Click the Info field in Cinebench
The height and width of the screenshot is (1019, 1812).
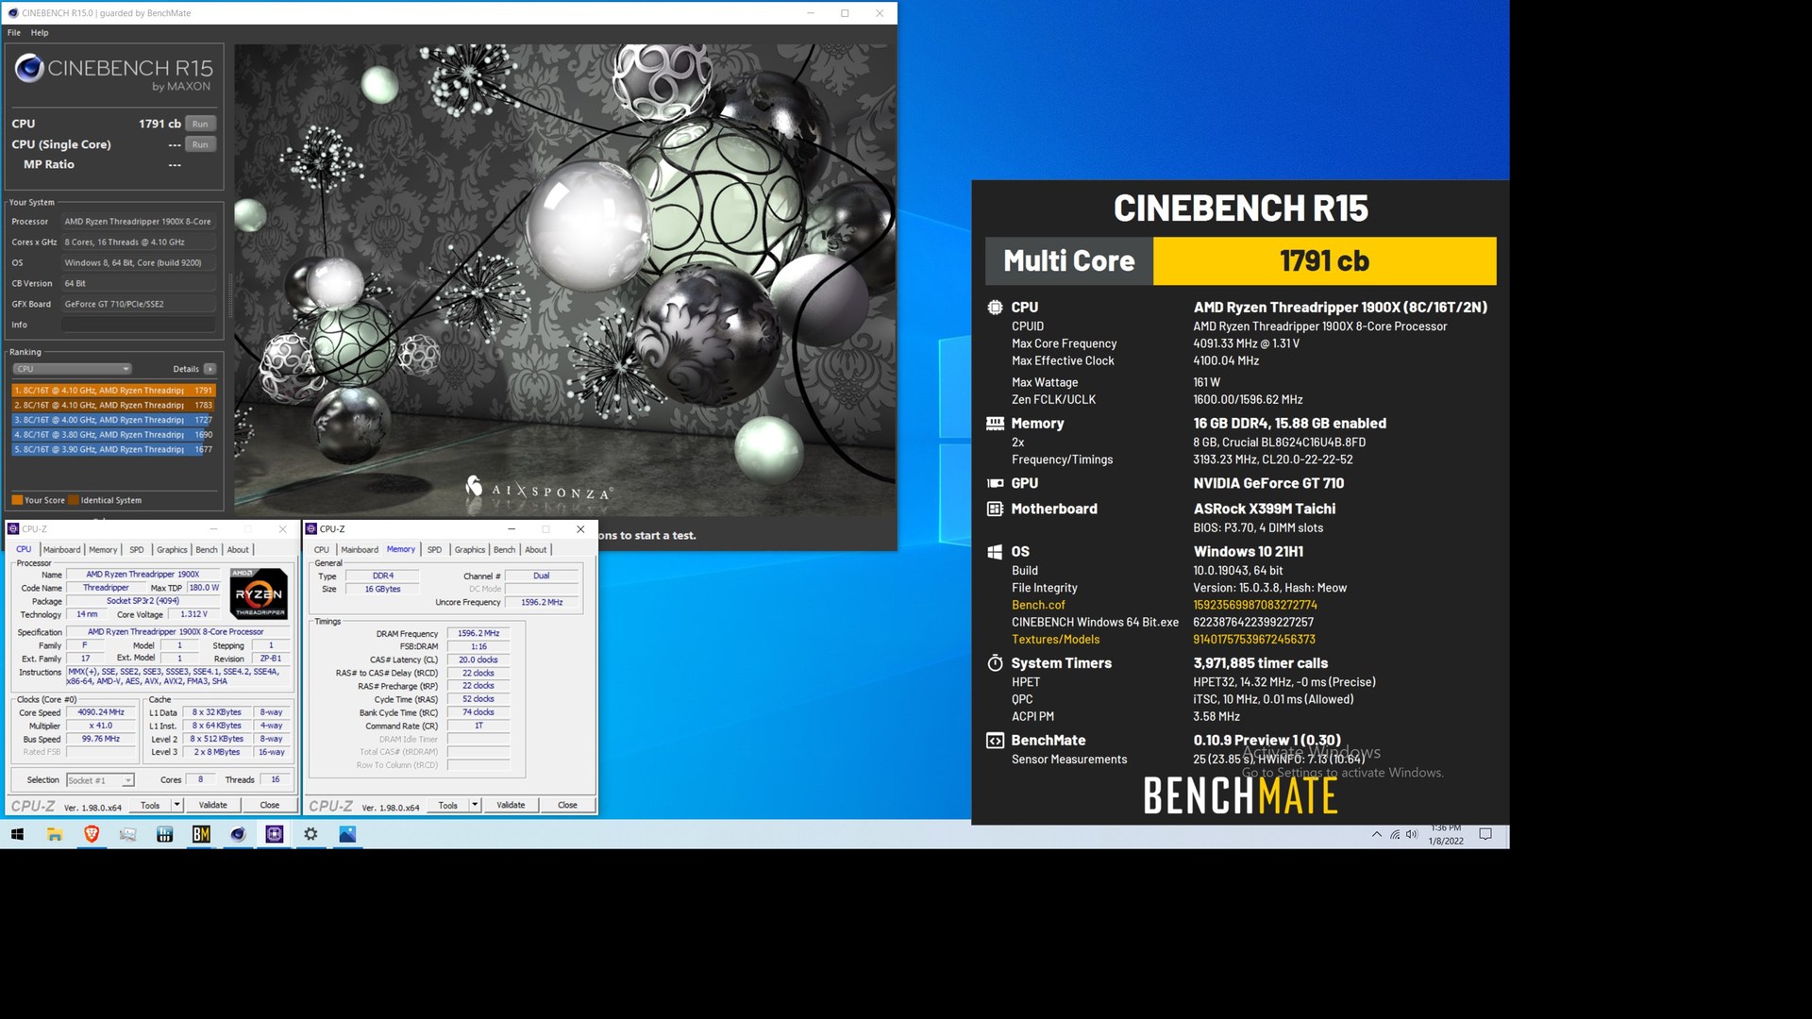click(x=139, y=325)
